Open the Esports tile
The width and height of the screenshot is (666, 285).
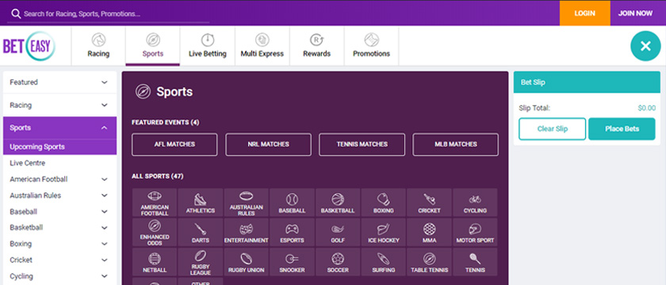[x=293, y=233]
